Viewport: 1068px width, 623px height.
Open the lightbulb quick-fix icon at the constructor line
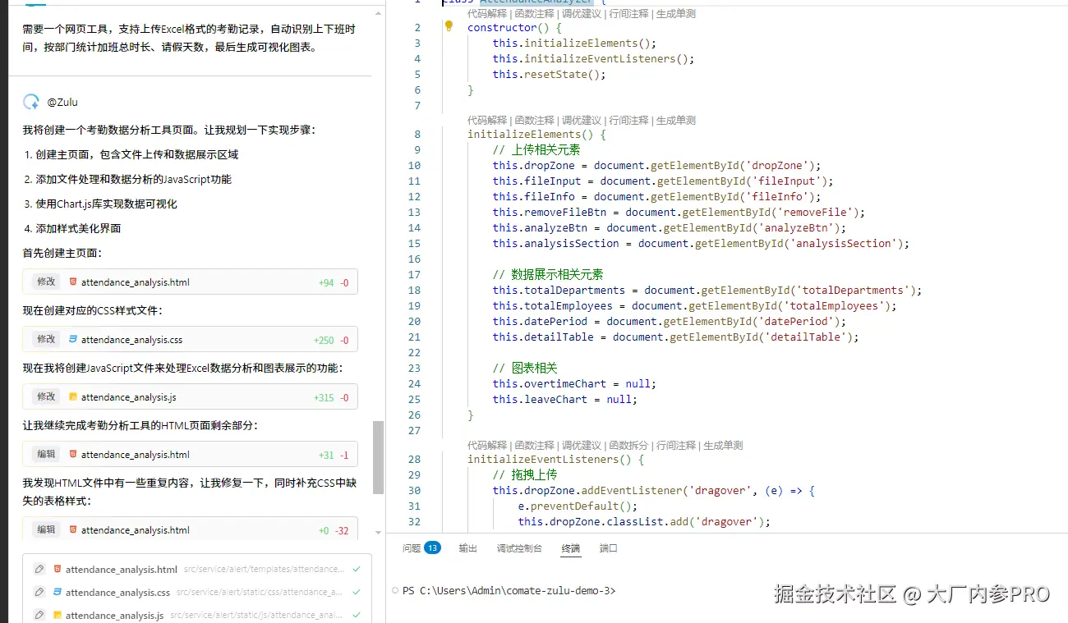tap(449, 26)
